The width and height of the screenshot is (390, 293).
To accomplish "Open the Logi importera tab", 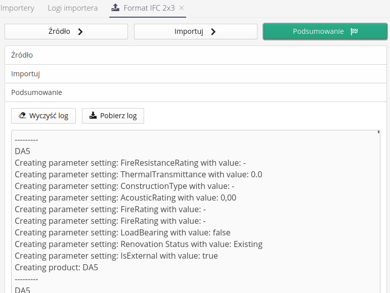I will pyautogui.click(x=73, y=8).
